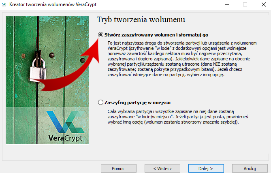
Task: Minimize the VeraCrypt wizard window
Action: 227,4
